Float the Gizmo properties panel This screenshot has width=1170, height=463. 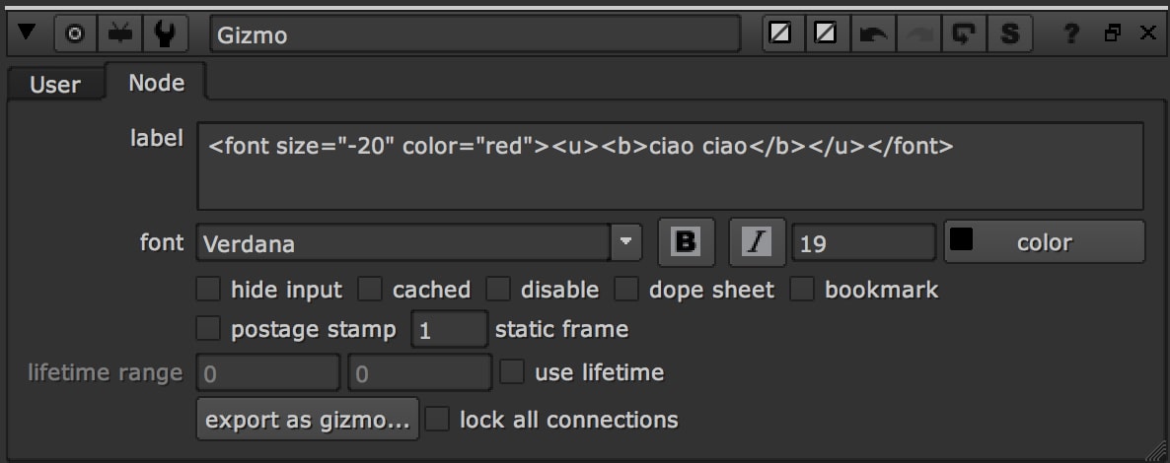(x=1113, y=34)
